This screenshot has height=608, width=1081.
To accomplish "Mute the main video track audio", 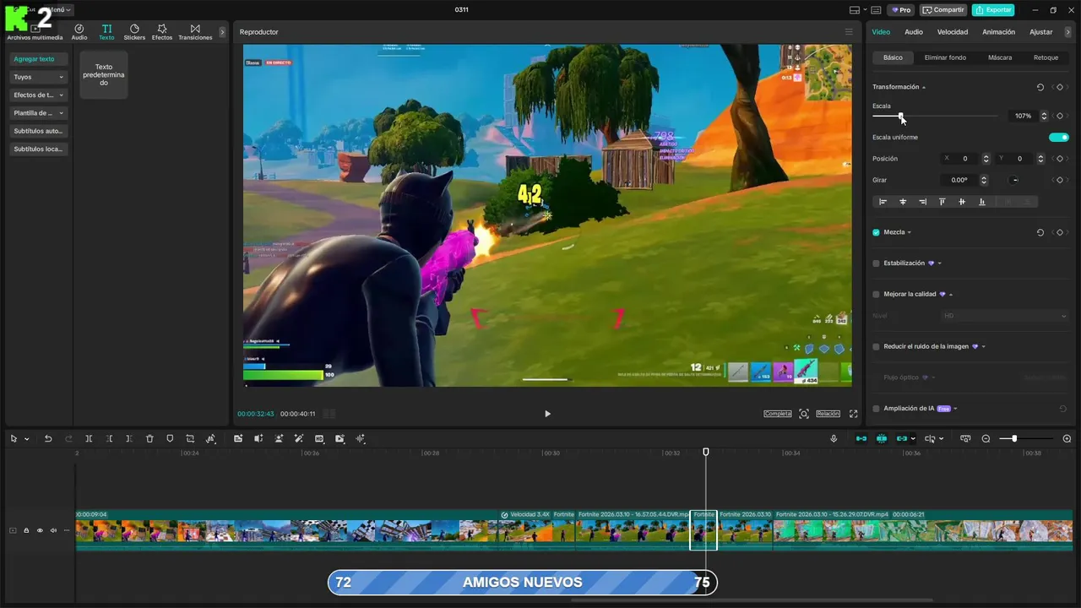I will point(53,530).
